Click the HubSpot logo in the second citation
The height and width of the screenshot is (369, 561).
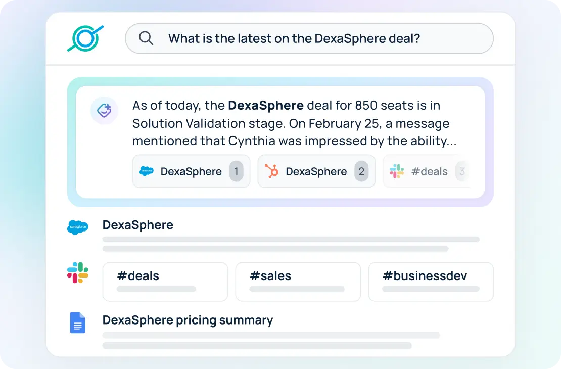tap(273, 171)
